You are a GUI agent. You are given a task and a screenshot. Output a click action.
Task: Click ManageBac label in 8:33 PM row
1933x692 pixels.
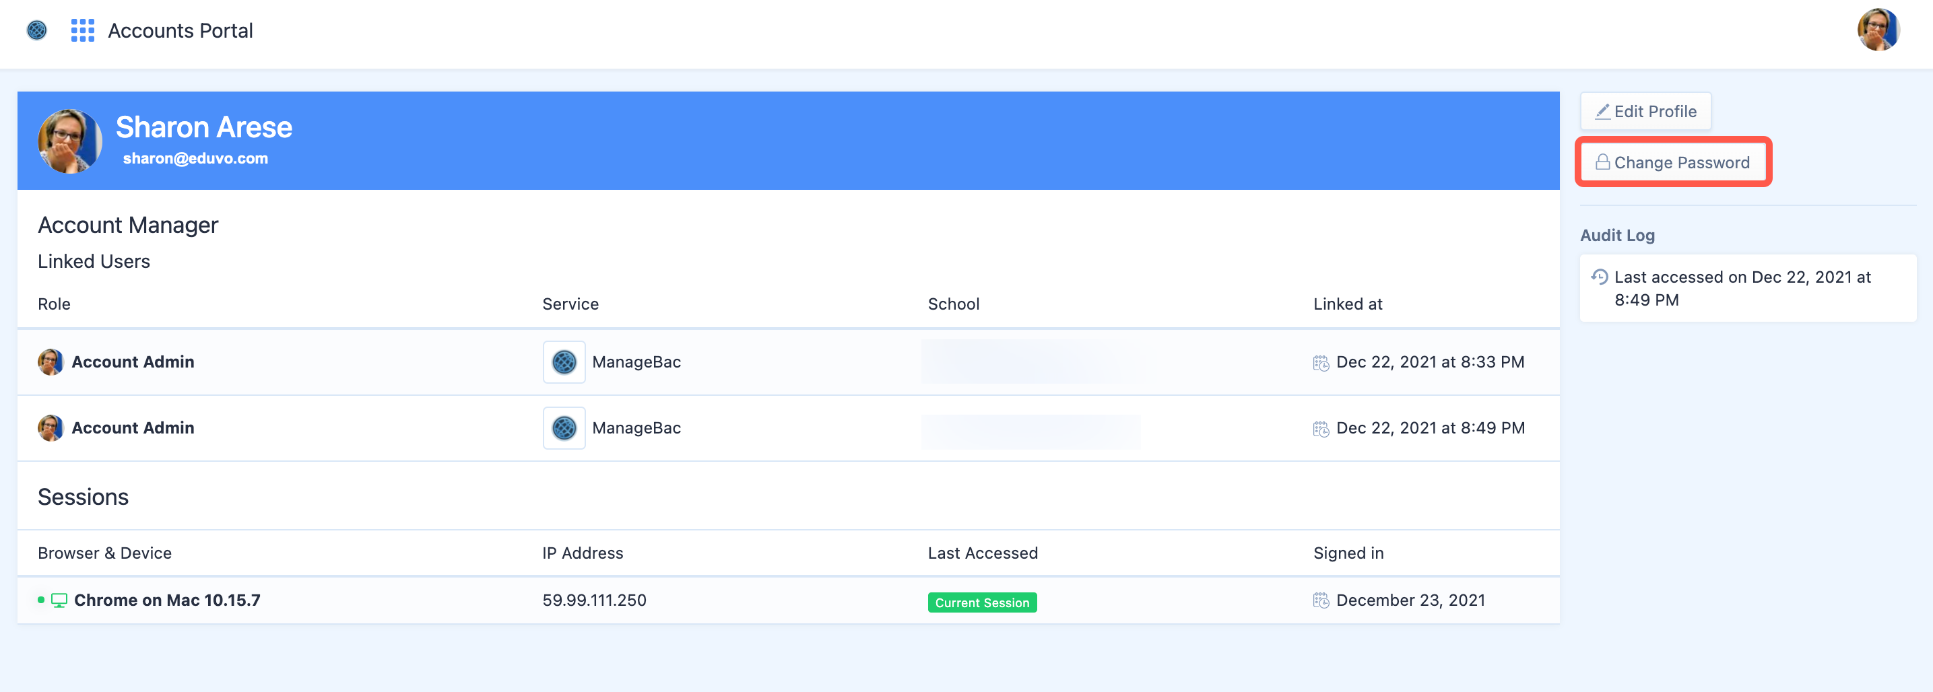[636, 362]
